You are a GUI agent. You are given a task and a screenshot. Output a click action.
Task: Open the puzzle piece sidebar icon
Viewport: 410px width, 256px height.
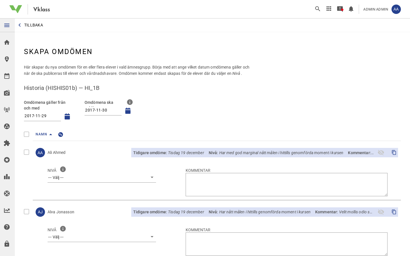(7, 143)
